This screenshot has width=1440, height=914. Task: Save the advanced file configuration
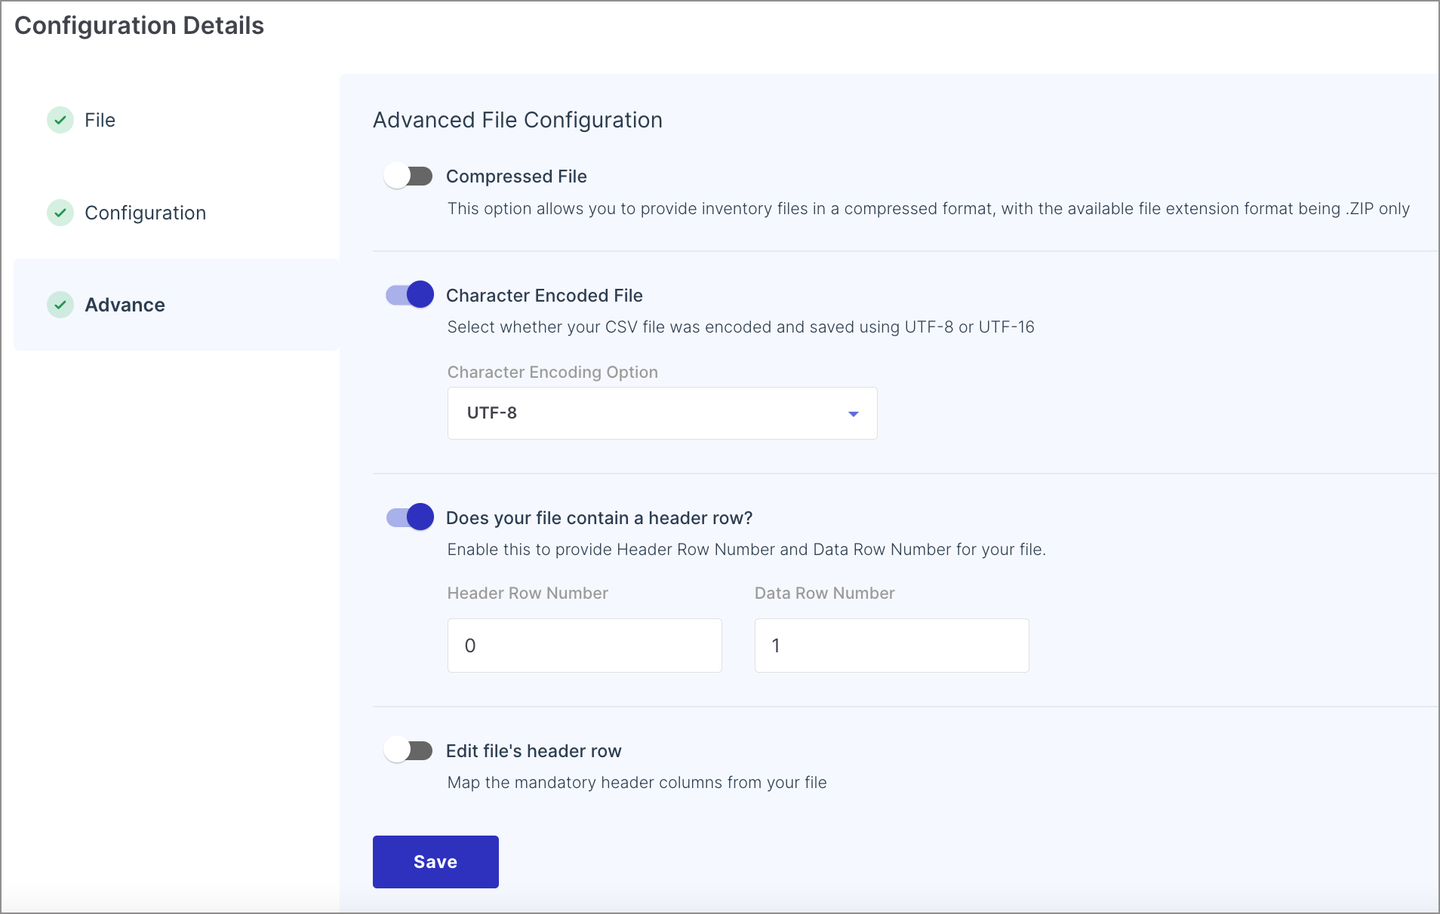[x=435, y=862]
